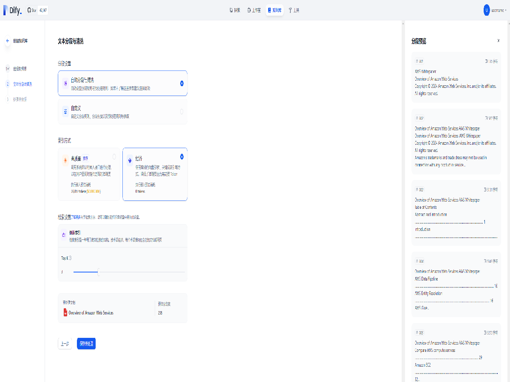Open the 探索 tab in top navigation
Screen dimensions: 510x382
click(x=235, y=10)
